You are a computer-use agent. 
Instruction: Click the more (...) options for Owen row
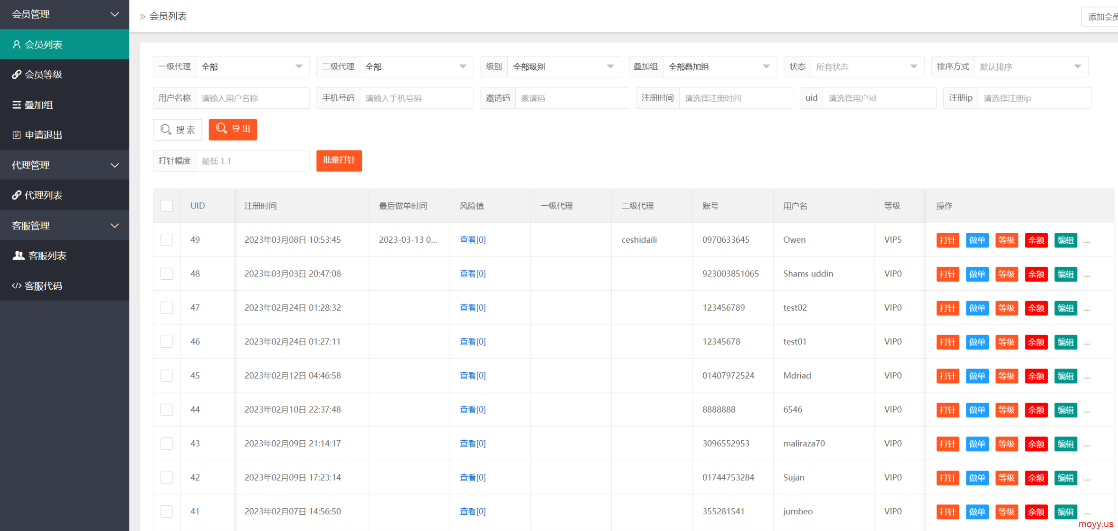tap(1087, 241)
